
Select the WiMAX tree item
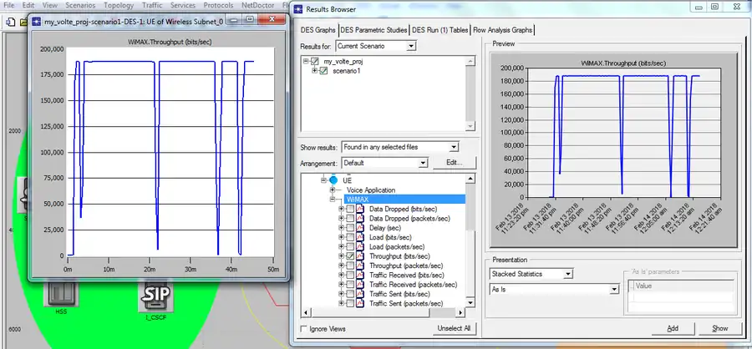click(357, 200)
